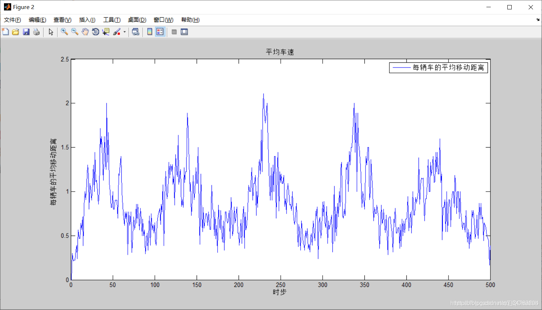Screen dimensions: 542x310
Task: Save the figure with the floppy icon
Action: tap(26, 32)
